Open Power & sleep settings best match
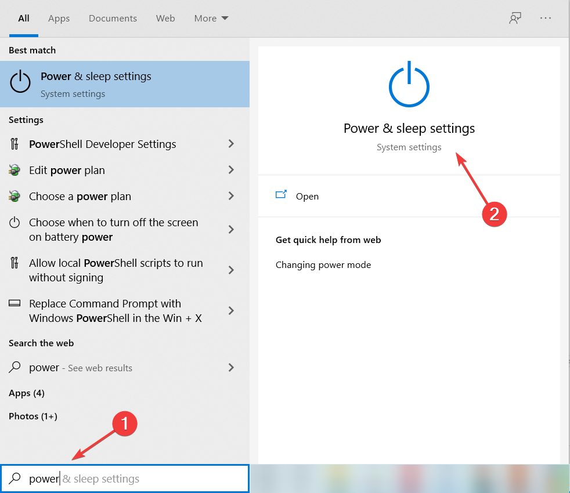The width and height of the screenshot is (570, 493). point(125,84)
